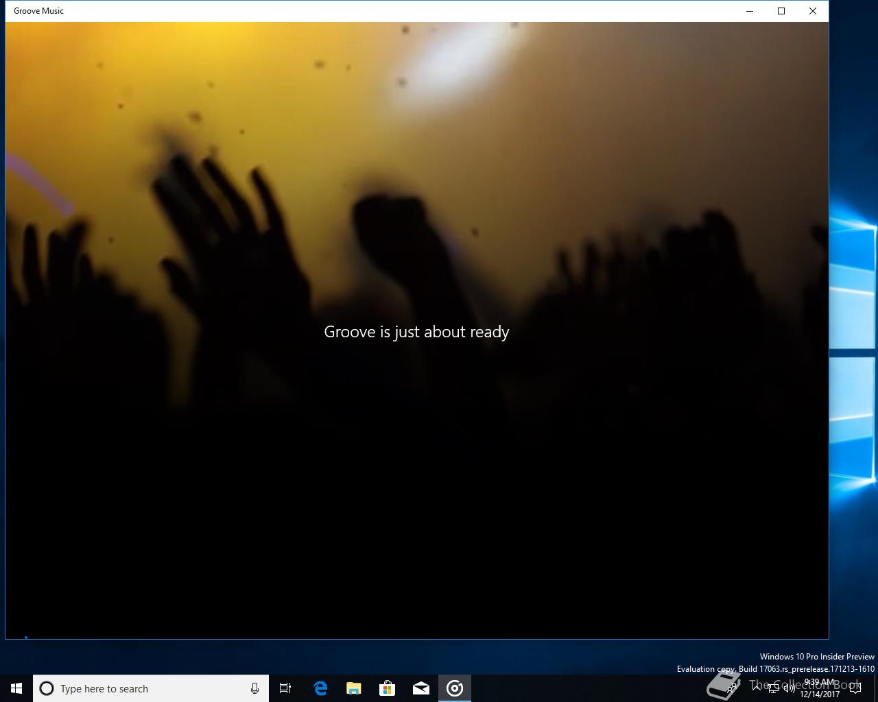The width and height of the screenshot is (878, 702).
Task: Open the network status tray icon
Action: pyautogui.click(x=772, y=688)
